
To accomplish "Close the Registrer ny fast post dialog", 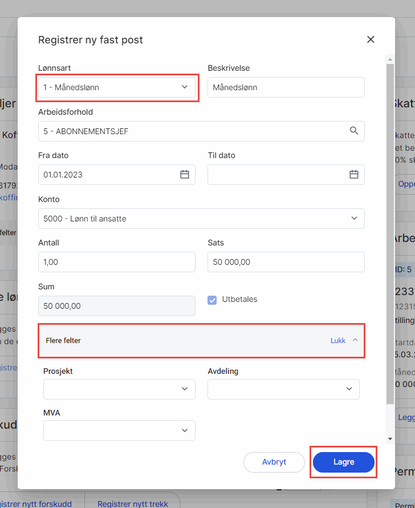I will [371, 39].
